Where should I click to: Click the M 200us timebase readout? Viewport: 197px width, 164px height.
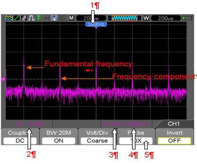91,18
